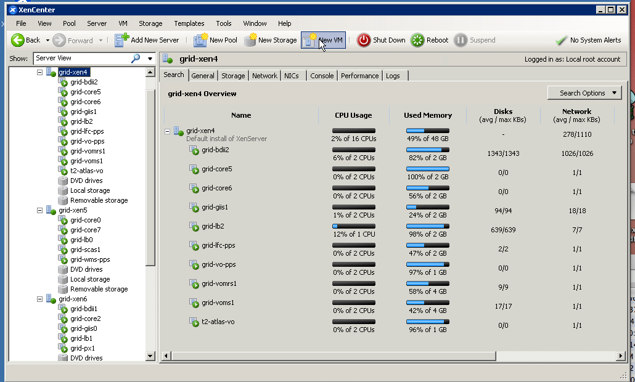Click the Back arrow icon
This screenshot has width=635, height=382.
click(x=18, y=40)
